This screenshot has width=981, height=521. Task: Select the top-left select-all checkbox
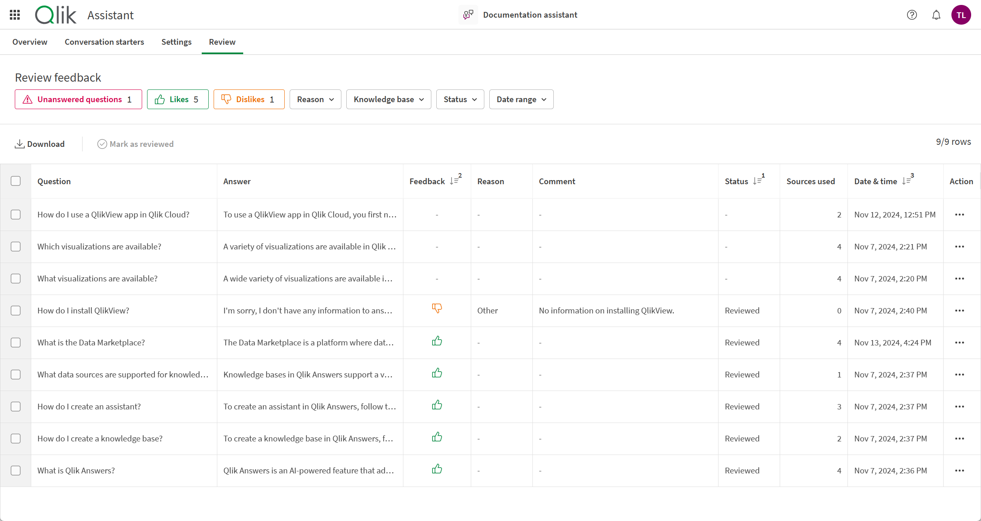[16, 181]
